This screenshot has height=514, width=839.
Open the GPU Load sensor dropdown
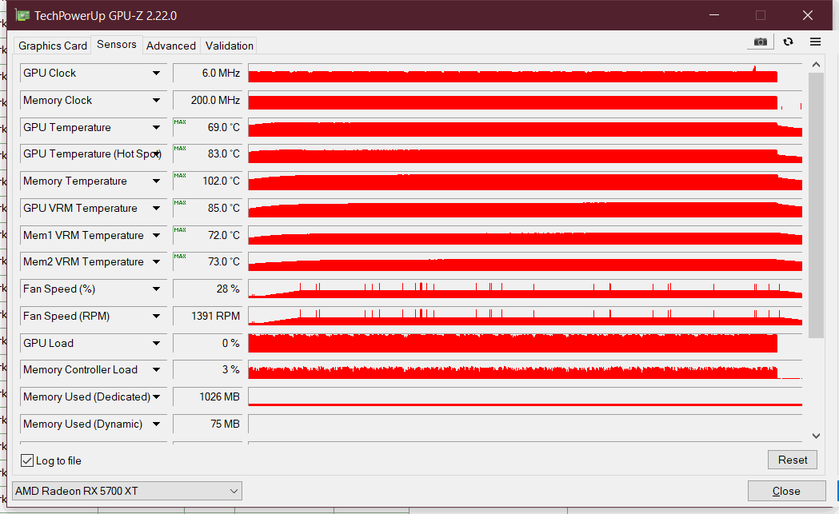pyautogui.click(x=156, y=344)
